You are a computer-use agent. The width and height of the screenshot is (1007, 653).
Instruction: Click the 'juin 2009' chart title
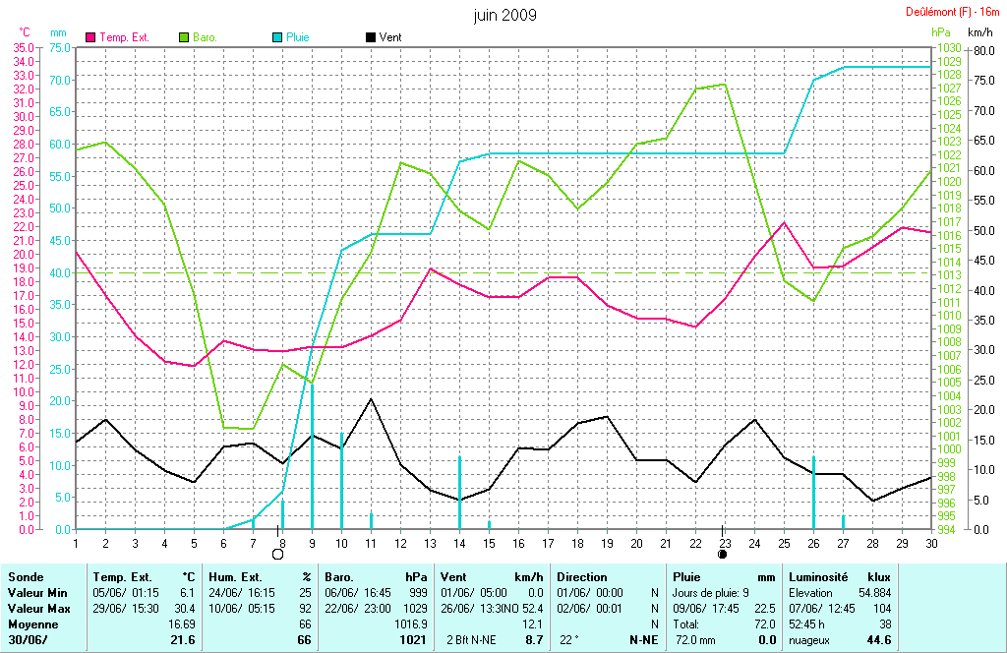[x=504, y=15]
